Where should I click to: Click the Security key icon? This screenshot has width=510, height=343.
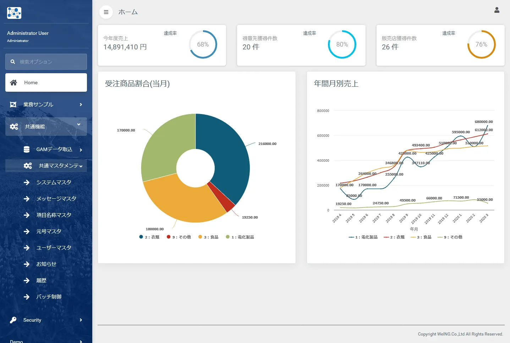point(13,320)
